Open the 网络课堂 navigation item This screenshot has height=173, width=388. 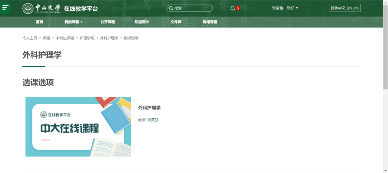(210, 22)
